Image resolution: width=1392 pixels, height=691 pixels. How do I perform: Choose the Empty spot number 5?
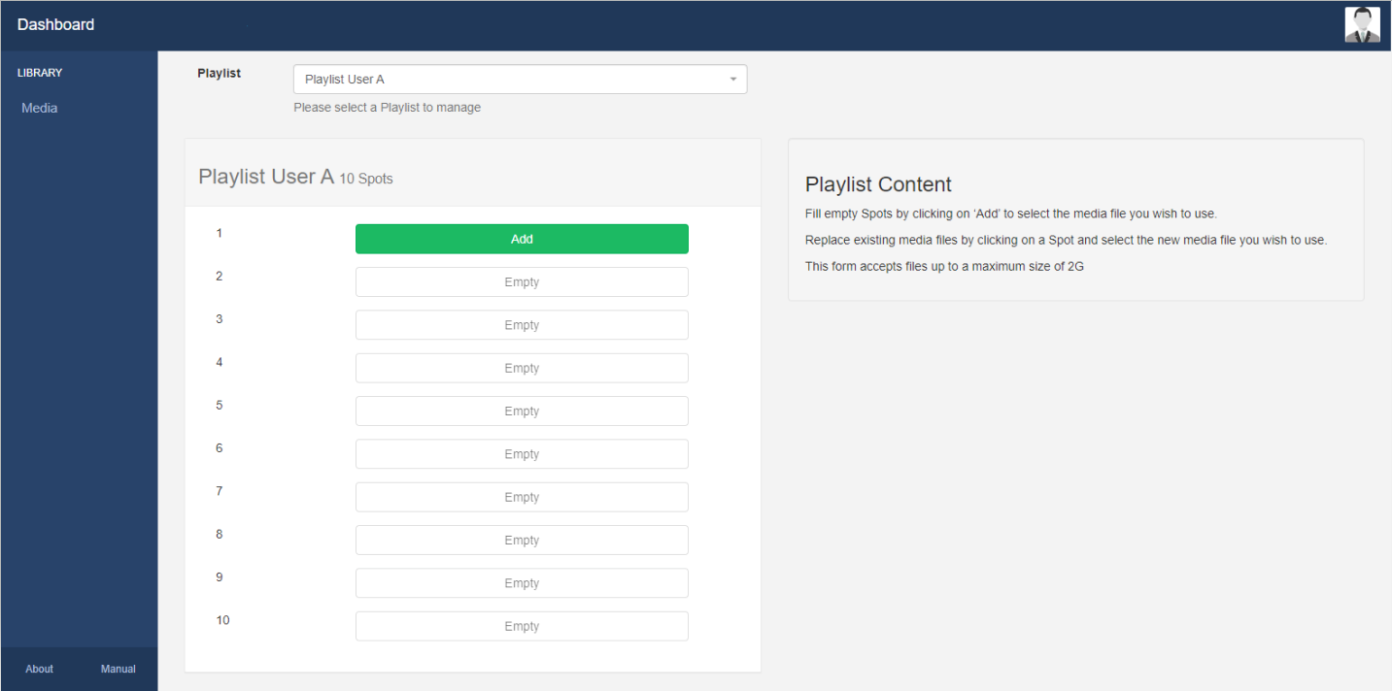(x=522, y=411)
